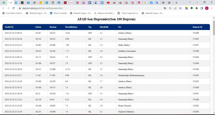Open the Chrome three-dot menu
The width and height of the screenshot is (215, 115).
[x=212, y=8]
